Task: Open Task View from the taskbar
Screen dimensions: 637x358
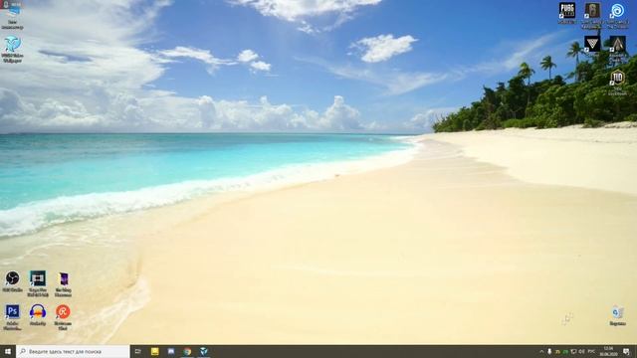Action: 138,351
